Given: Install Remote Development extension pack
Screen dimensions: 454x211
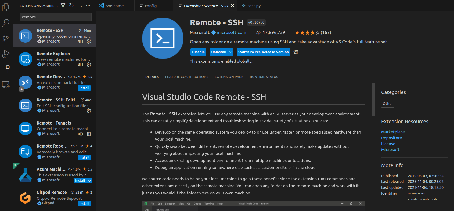Looking at the screenshot, I should [84, 88].
